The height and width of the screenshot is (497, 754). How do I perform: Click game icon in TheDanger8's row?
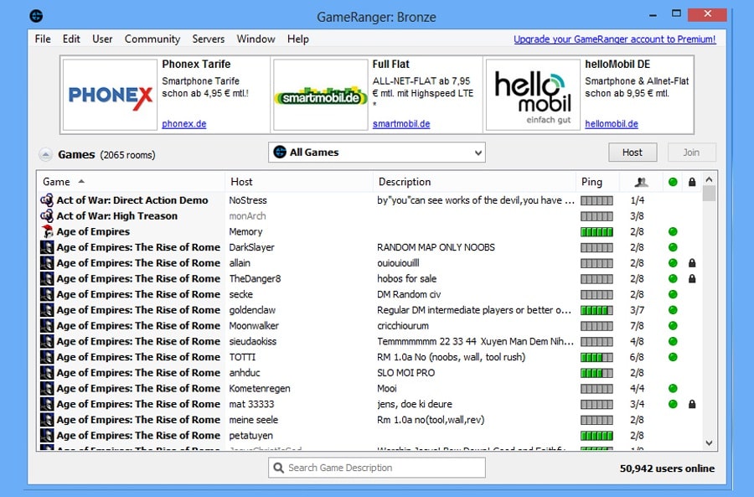click(x=47, y=278)
